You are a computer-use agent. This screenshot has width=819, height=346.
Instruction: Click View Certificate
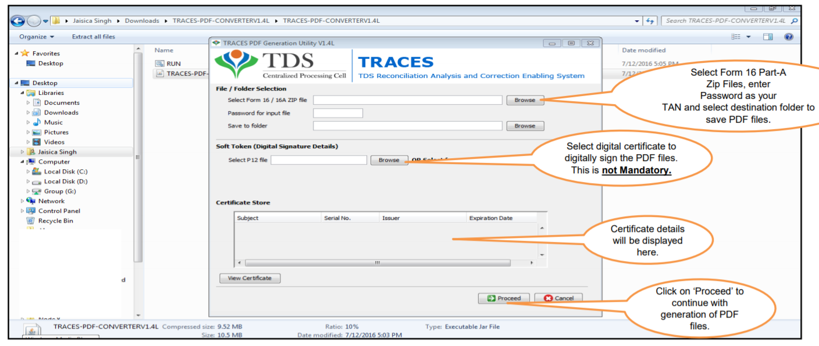250,278
